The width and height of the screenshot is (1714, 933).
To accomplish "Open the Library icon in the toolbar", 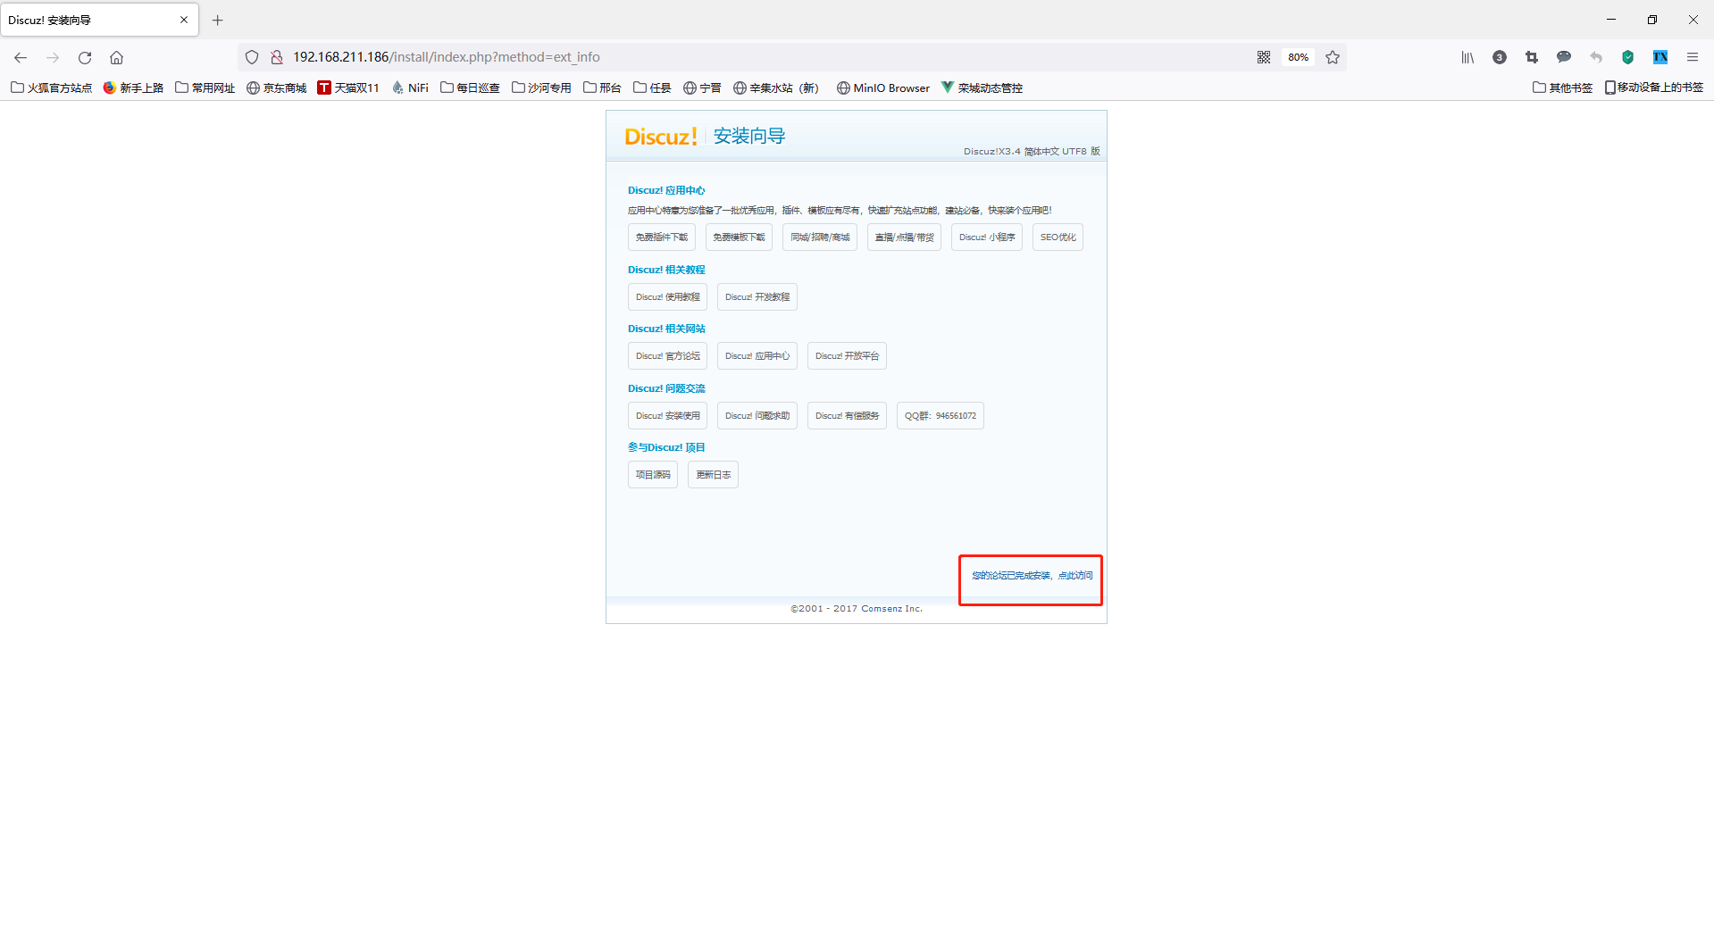I will [1467, 57].
